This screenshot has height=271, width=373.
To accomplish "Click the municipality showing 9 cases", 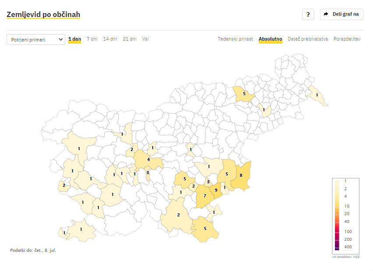I will [215, 191].
